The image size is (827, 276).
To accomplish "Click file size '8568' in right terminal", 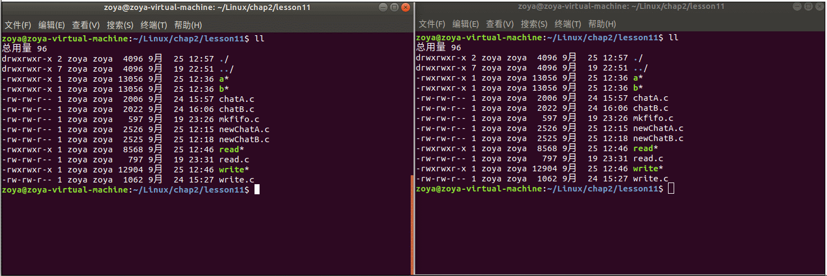I will pyautogui.click(x=547, y=148).
